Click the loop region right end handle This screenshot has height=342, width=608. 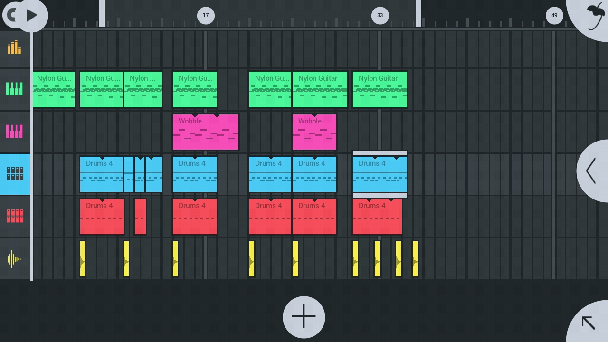click(418, 13)
